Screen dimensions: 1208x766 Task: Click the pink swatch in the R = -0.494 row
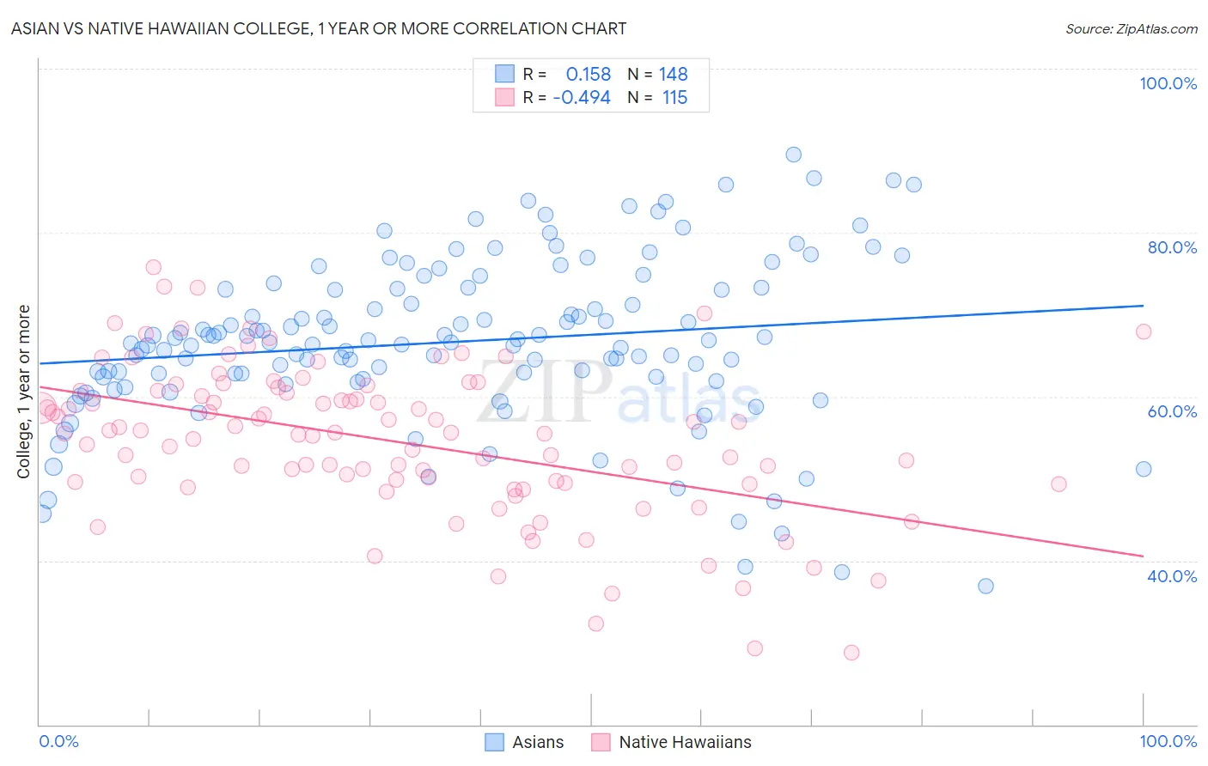coord(504,97)
